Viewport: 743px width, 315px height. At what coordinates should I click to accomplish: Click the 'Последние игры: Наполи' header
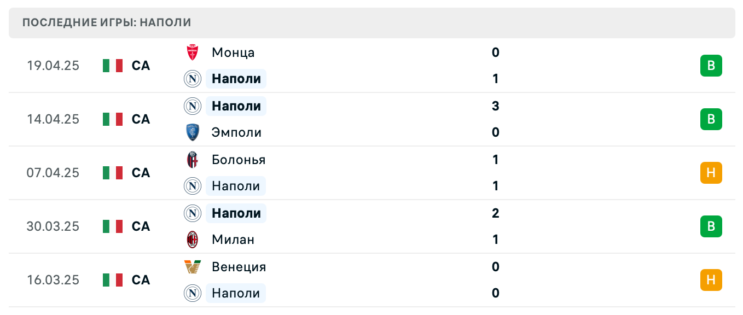pos(107,22)
